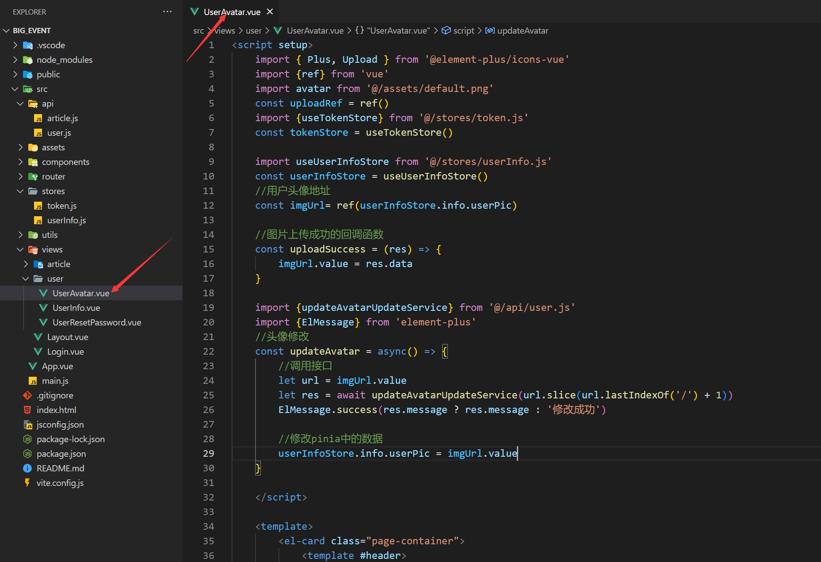Click the assets folder icon
This screenshot has width=821, height=562.
[33, 147]
